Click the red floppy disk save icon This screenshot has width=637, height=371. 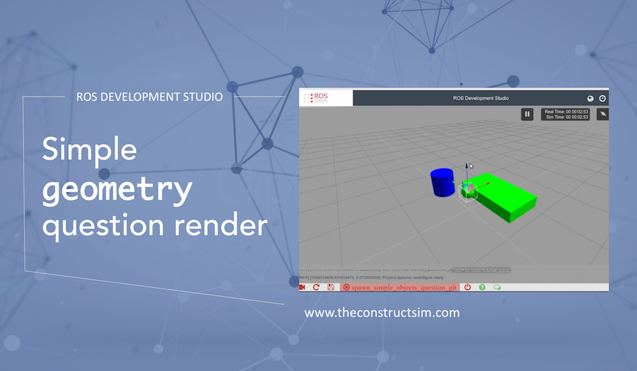pos(331,287)
